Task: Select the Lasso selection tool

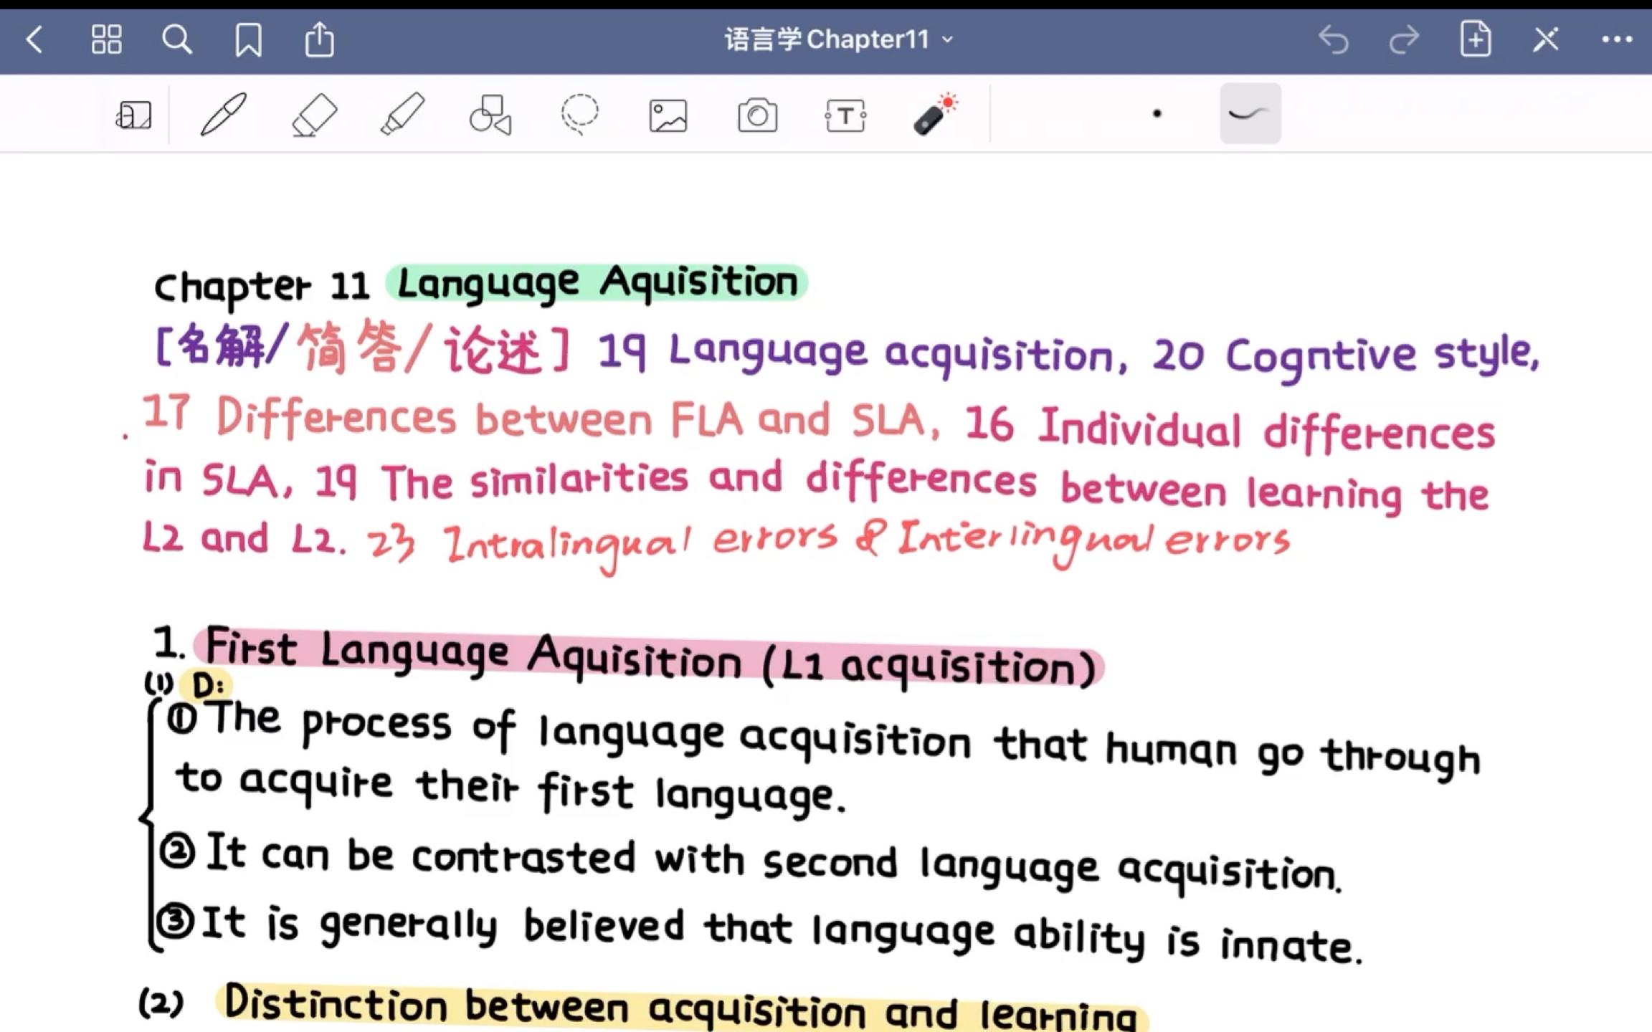Action: 579,114
